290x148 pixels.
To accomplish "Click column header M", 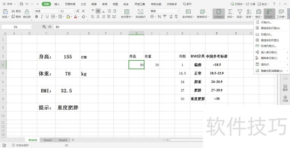I will click(x=216, y=33).
